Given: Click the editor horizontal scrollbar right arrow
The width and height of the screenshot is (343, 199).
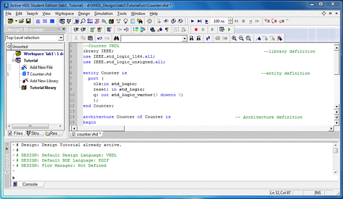Looking at the screenshot, I should [331, 129].
